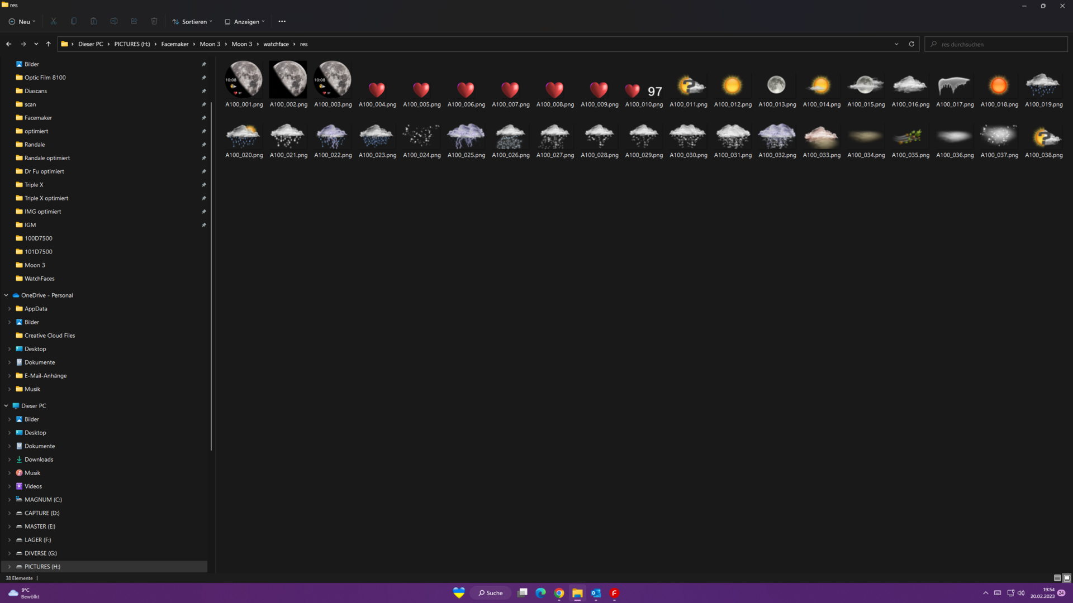The height and width of the screenshot is (603, 1073).
Task: Switch to details view icon in status bar
Action: [x=1057, y=578]
